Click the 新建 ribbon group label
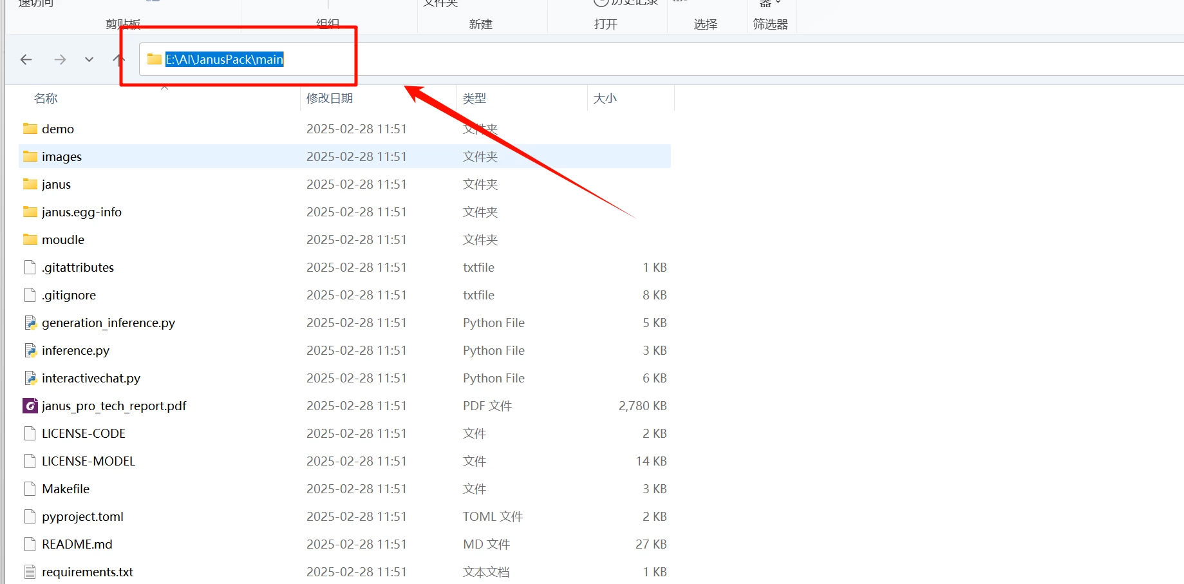The width and height of the screenshot is (1184, 584). point(480,24)
